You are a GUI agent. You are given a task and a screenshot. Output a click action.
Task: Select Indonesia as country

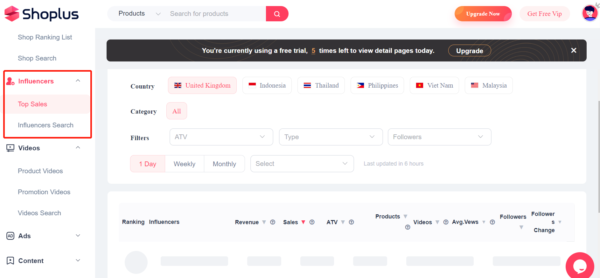pos(267,85)
